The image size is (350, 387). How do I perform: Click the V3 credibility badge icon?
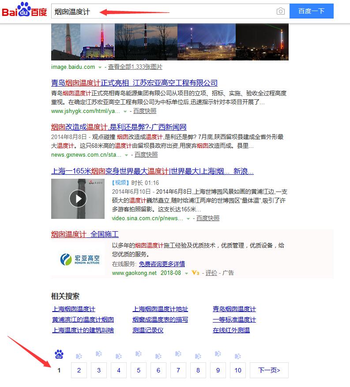point(195,273)
